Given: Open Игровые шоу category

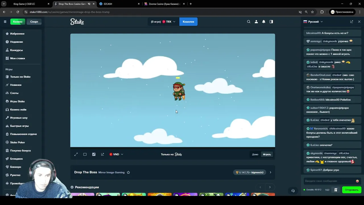Looking at the screenshot, I should point(19,118).
